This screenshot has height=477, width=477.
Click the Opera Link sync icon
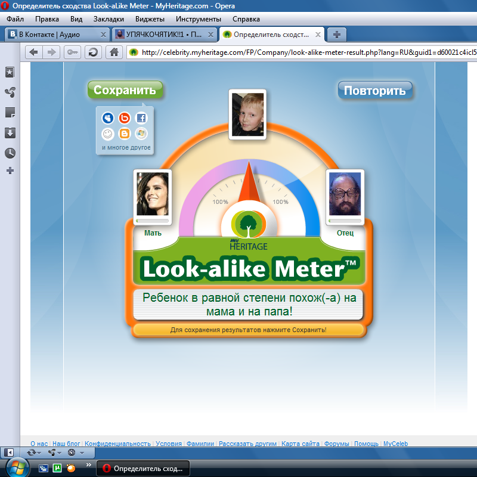(x=31, y=453)
